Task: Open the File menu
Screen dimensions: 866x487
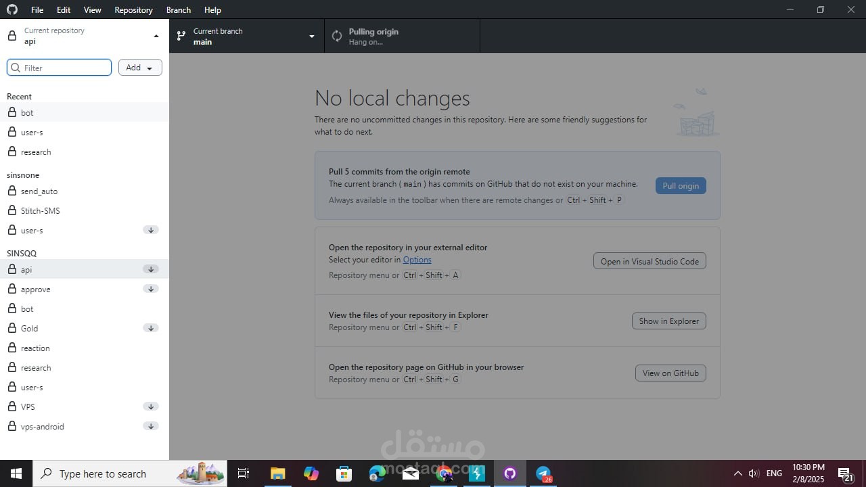Action: [37, 10]
